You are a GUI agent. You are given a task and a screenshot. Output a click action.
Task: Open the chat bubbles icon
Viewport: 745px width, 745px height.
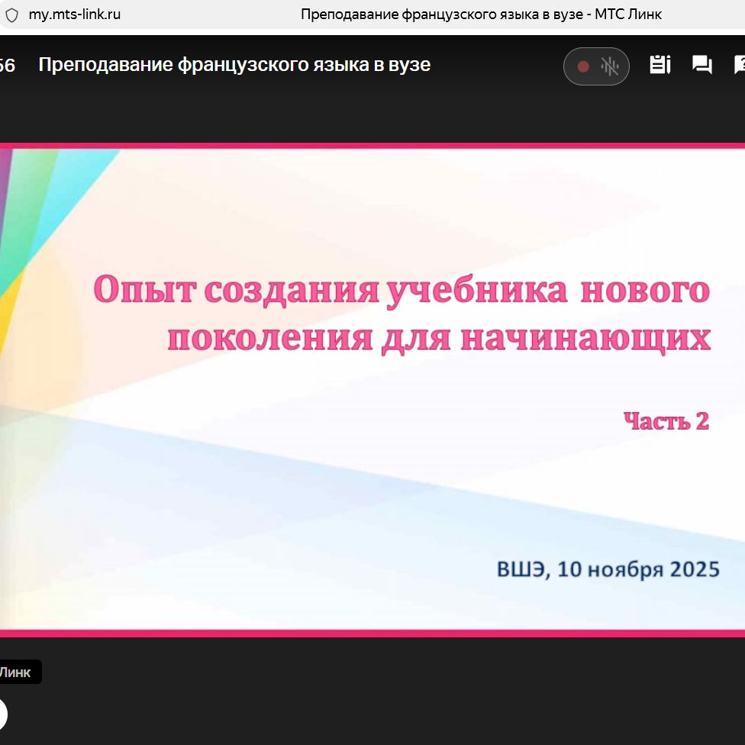coord(701,65)
